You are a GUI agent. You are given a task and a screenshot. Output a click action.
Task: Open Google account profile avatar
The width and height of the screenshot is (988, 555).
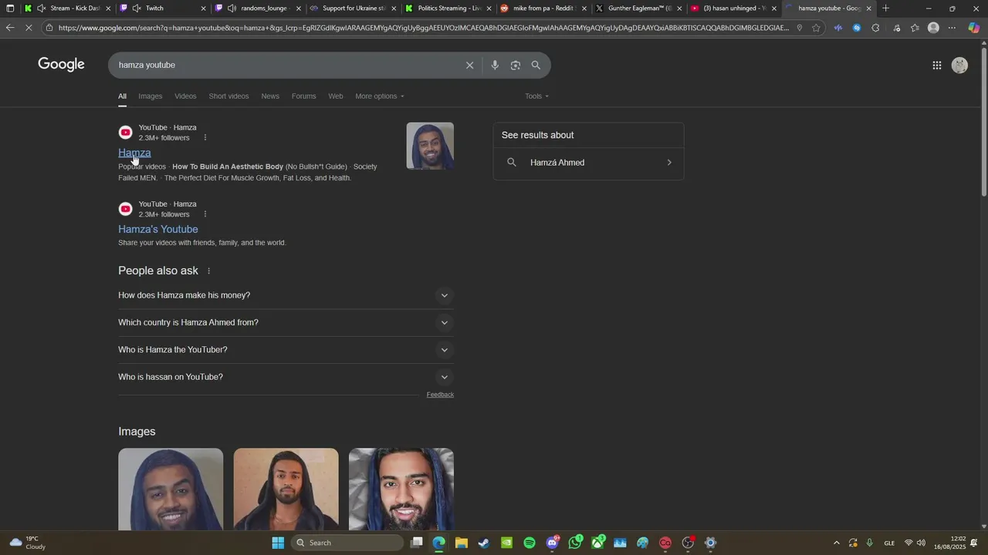point(959,66)
